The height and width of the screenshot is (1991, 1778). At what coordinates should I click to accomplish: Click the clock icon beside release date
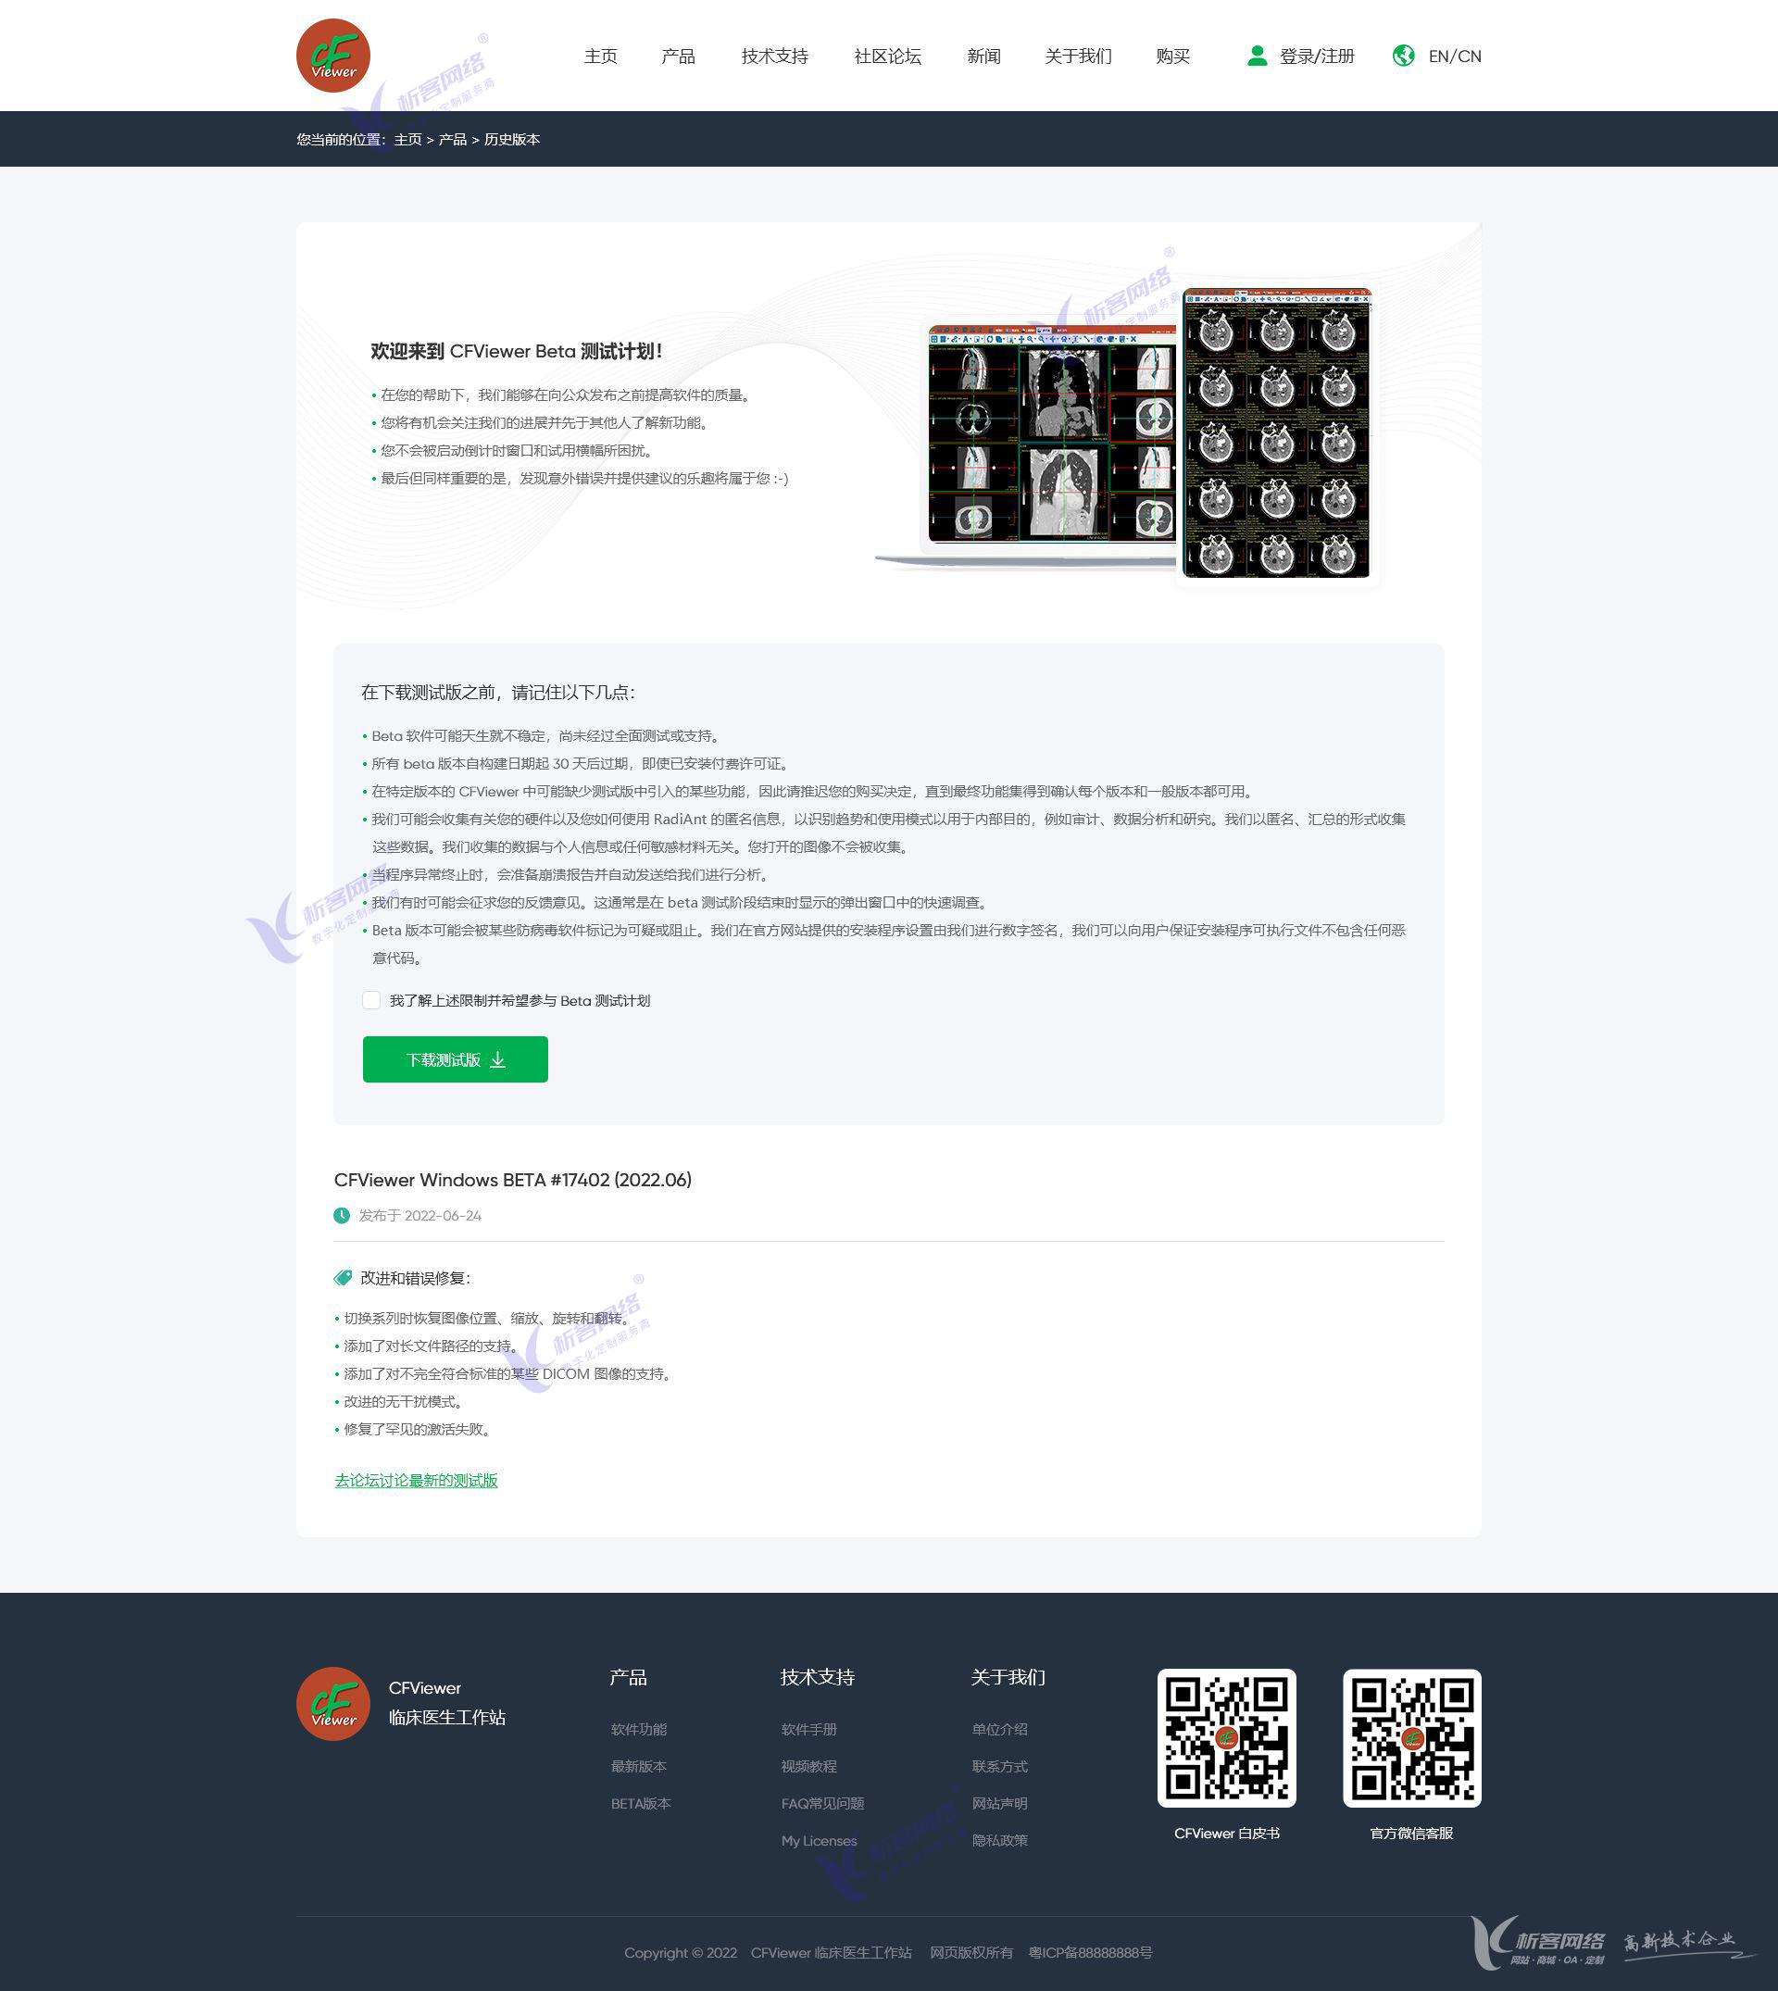click(341, 1215)
